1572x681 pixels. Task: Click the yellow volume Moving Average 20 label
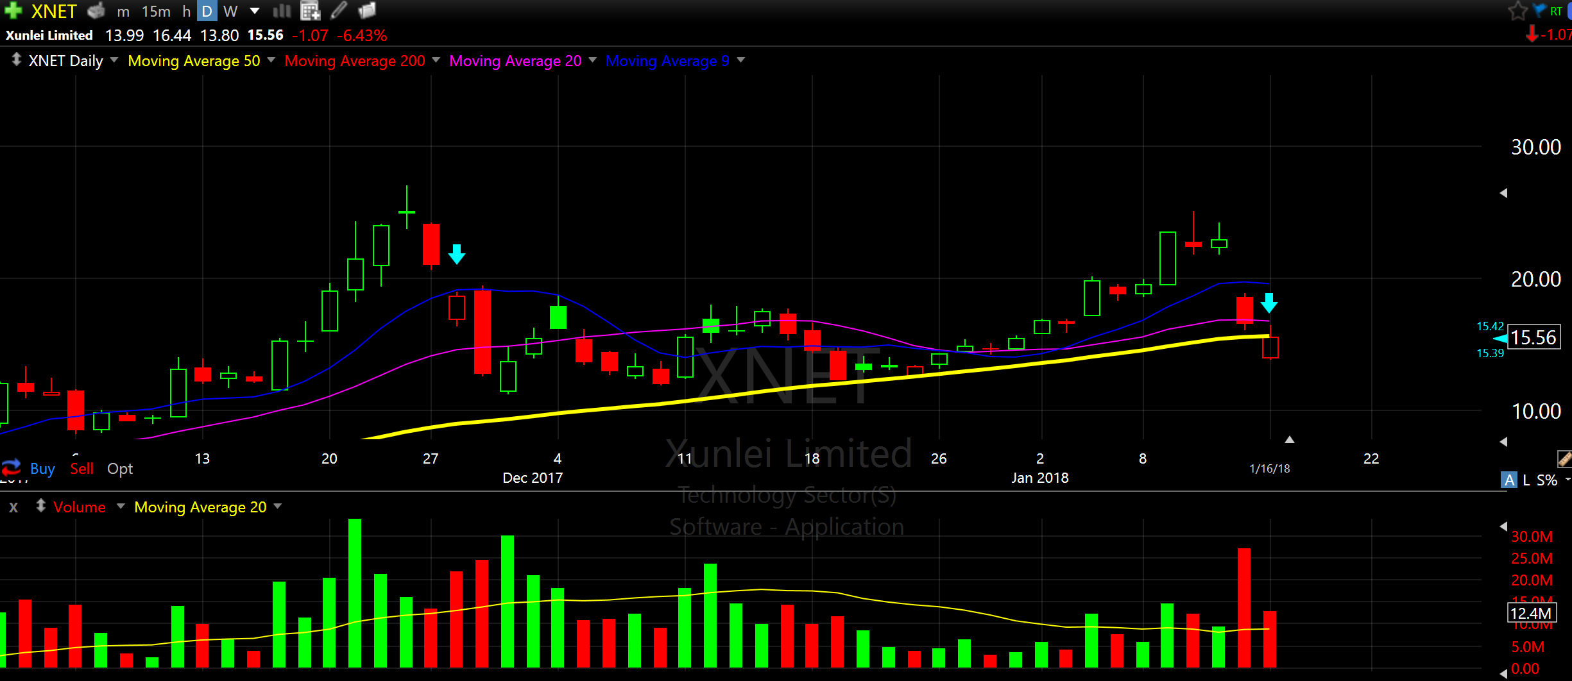200,507
